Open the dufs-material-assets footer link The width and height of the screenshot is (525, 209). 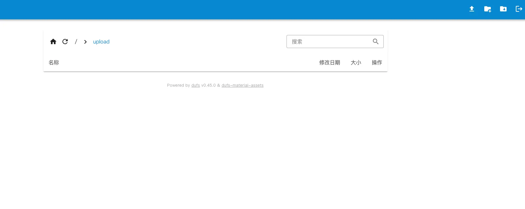click(242, 85)
